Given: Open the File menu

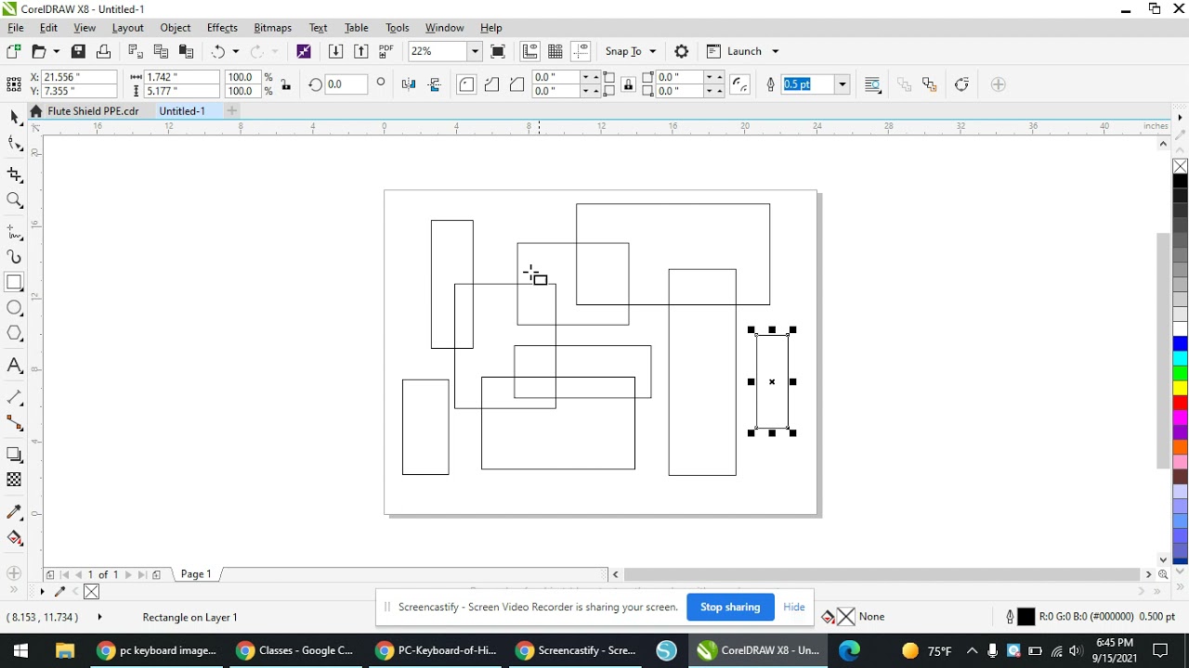Looking at the screenshot, I should coord(16,28).
